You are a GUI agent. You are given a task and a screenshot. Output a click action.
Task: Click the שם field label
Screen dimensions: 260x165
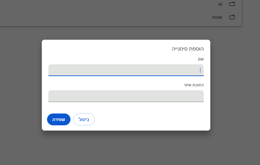pyautogui.click(x=201, y=59)
